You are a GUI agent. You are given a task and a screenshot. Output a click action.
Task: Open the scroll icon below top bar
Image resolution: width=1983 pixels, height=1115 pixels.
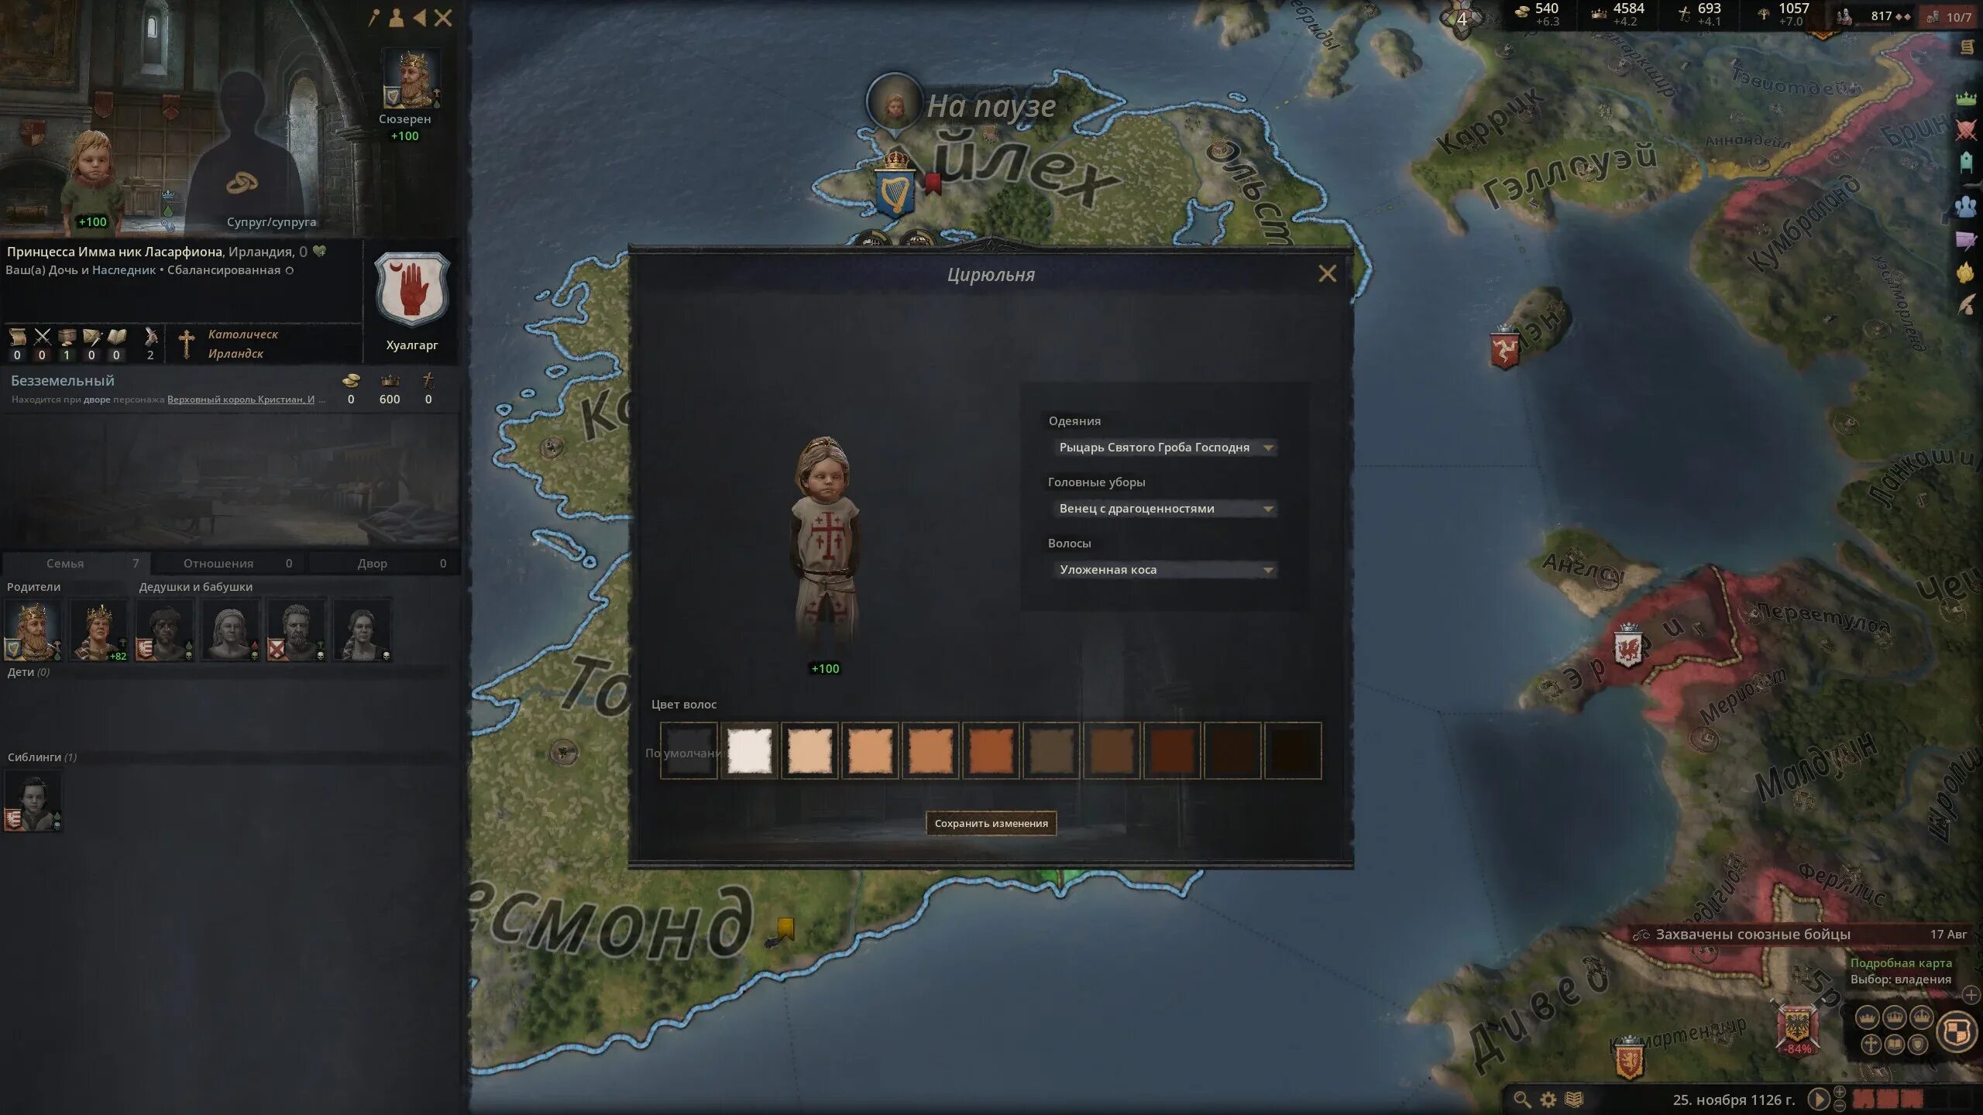tap(1967, 48)
